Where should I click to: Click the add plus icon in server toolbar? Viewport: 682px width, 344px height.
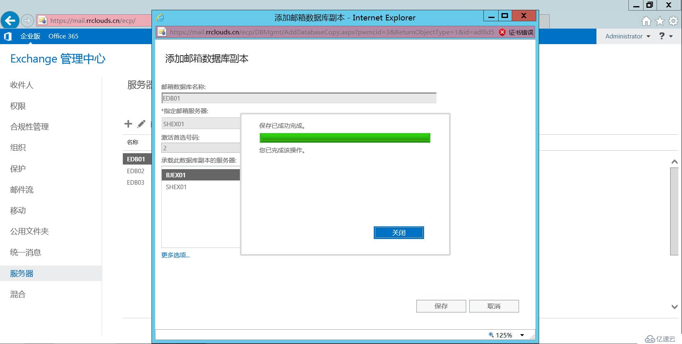click(x=128, y=124)
